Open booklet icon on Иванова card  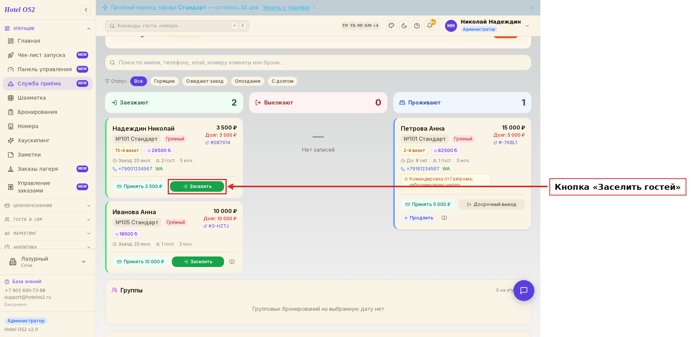(232, 262)
